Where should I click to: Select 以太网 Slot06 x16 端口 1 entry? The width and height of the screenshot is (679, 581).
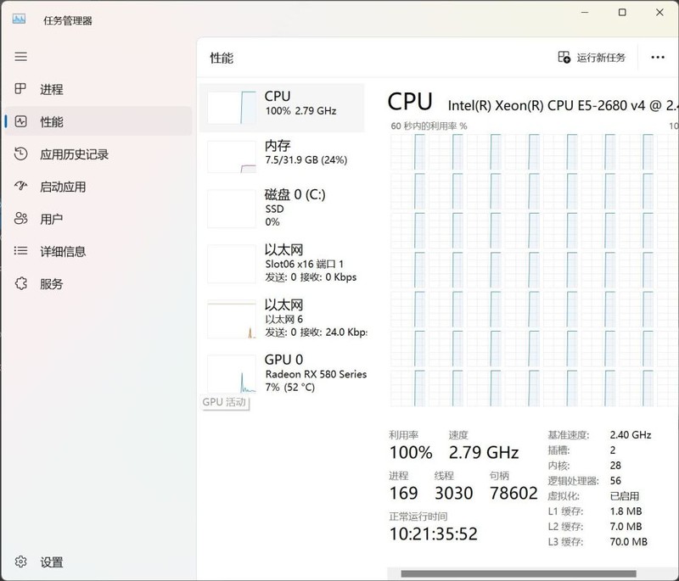[x=282, y=263]
